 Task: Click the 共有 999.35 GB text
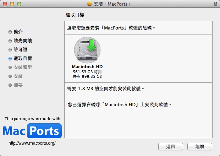click(87, 76)
